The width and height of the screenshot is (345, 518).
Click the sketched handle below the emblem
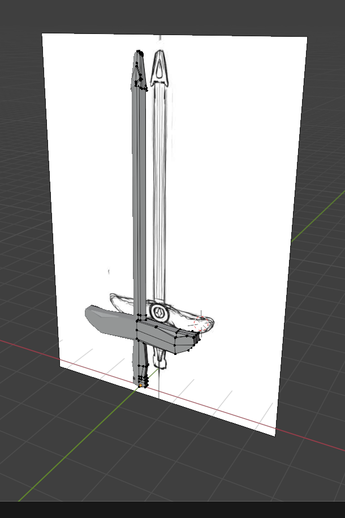(160, 357)
